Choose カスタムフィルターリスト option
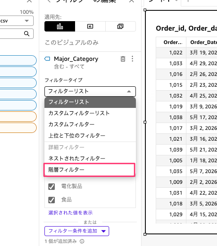Screen dimensions: 217x246 [90, 113]
